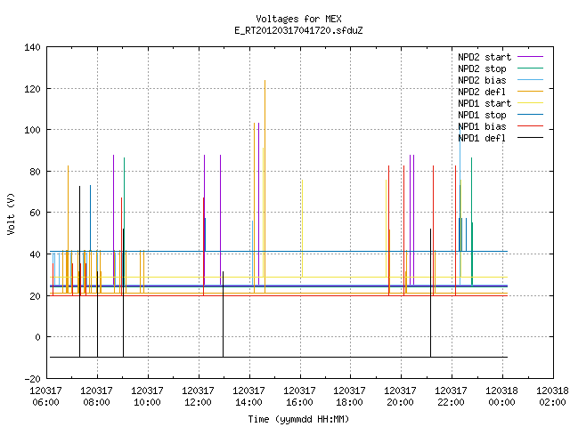Click the y-axis tick value 100

[x=32, y=130]
